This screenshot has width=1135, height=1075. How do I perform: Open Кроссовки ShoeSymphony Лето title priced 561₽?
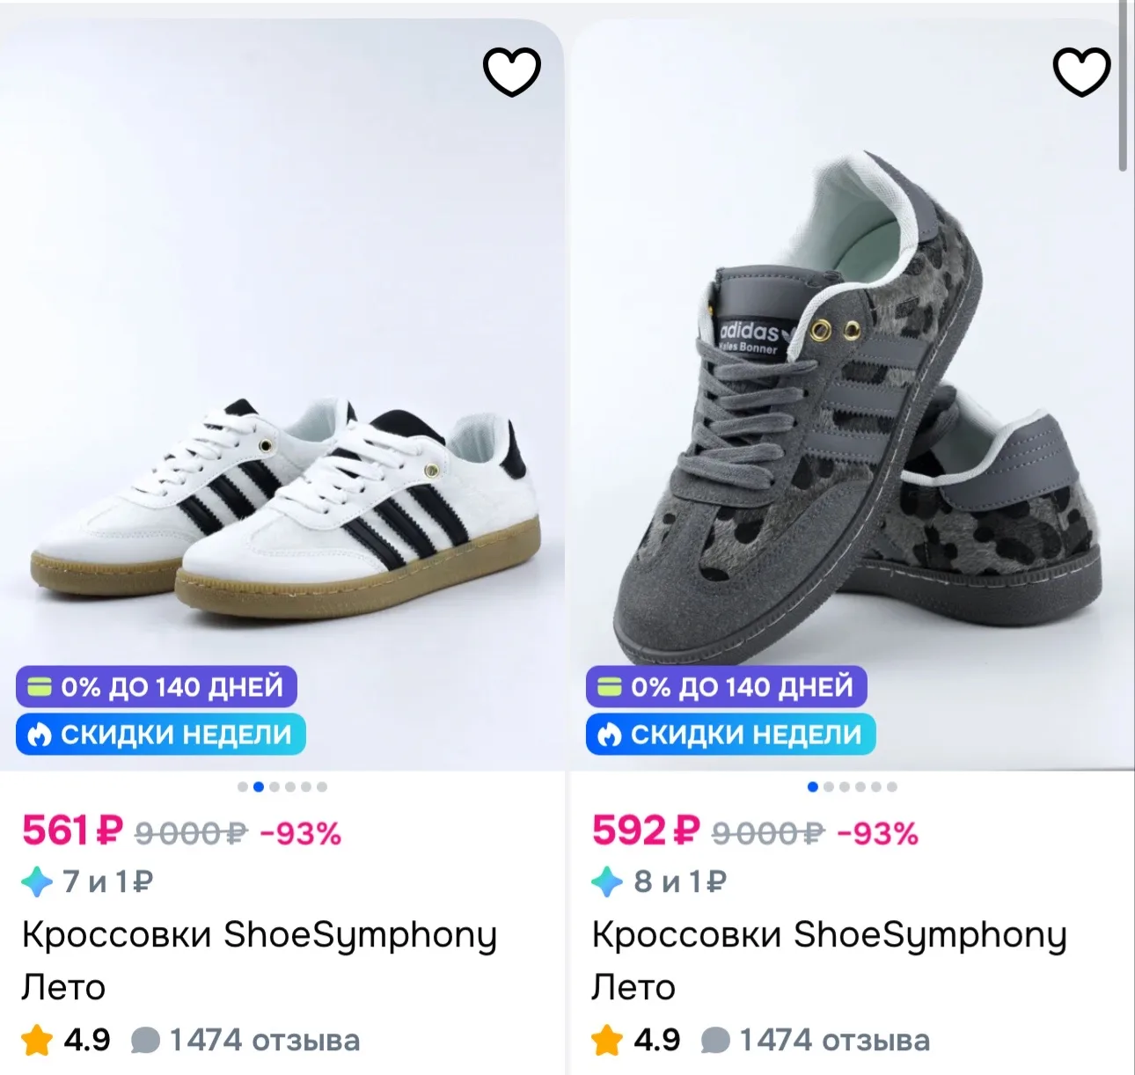259,961
